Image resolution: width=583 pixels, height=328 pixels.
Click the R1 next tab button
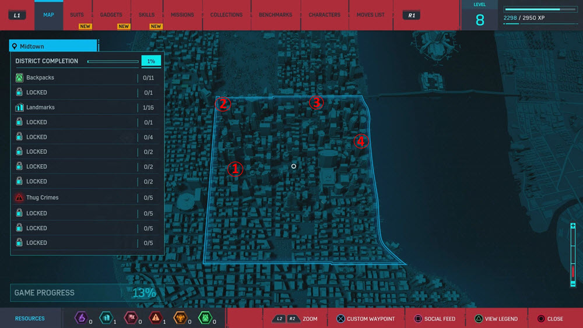tap(411, 15)
